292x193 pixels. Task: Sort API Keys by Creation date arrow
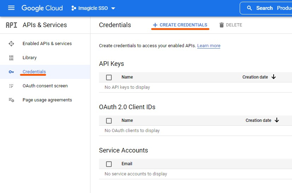click(274, 77)
